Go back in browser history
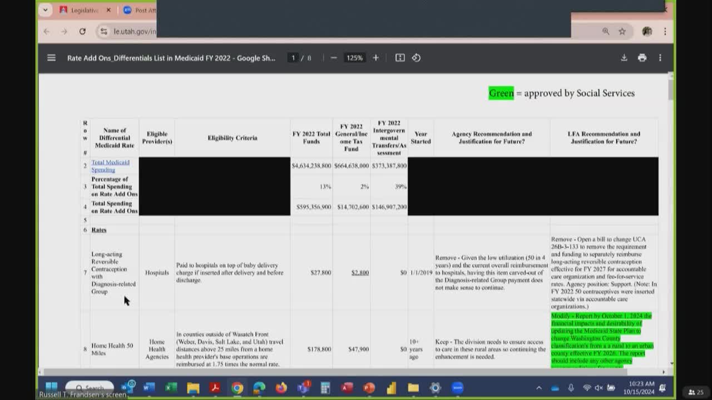 tap(47, 32)
